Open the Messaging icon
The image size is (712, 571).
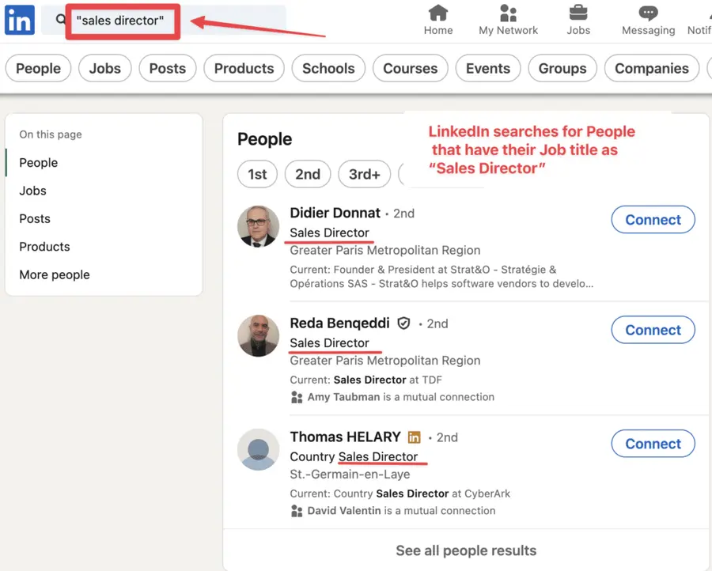[648, 14]
